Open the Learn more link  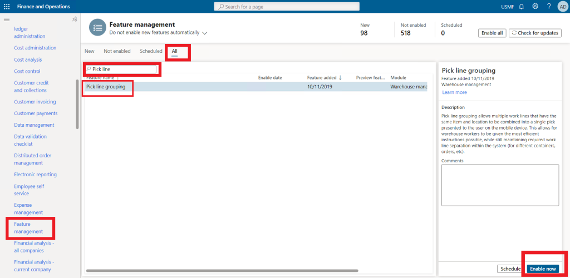pos(454,92)
